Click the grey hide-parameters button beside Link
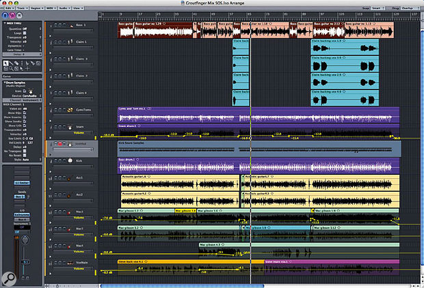 pyautogui.click(x=19, y=16)
